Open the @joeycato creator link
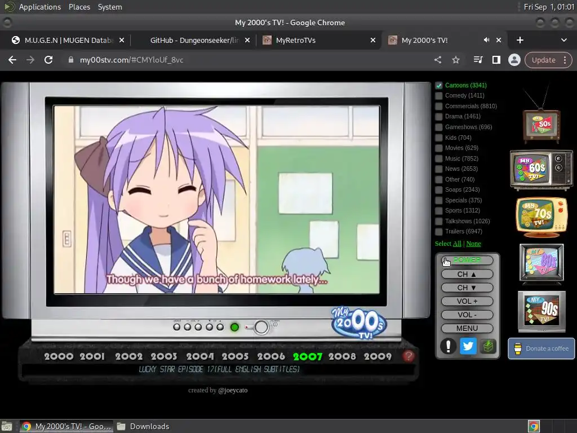This screenshot has width=577, height=433. point(233,390)
